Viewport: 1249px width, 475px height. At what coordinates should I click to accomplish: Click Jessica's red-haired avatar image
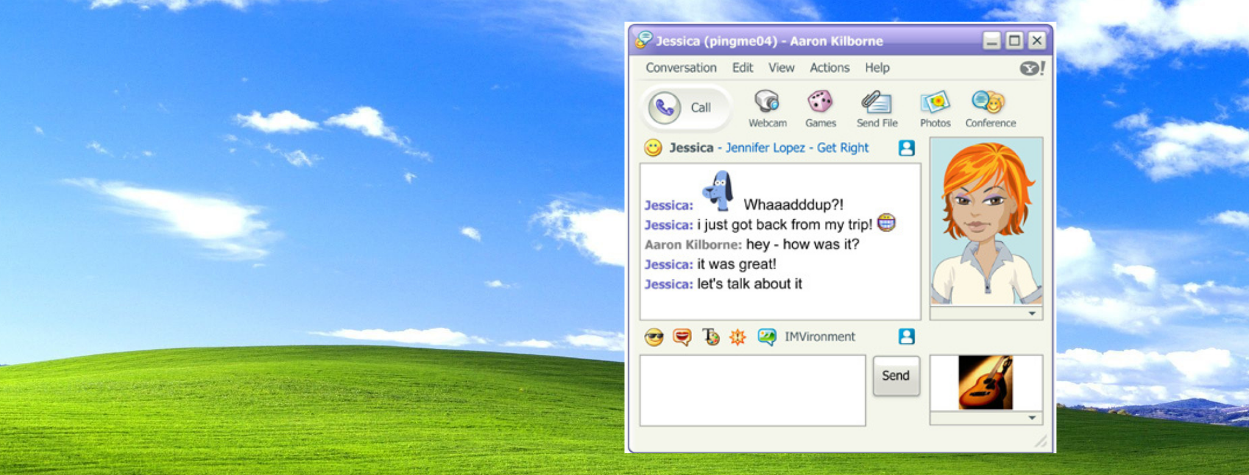coord(986,222)
